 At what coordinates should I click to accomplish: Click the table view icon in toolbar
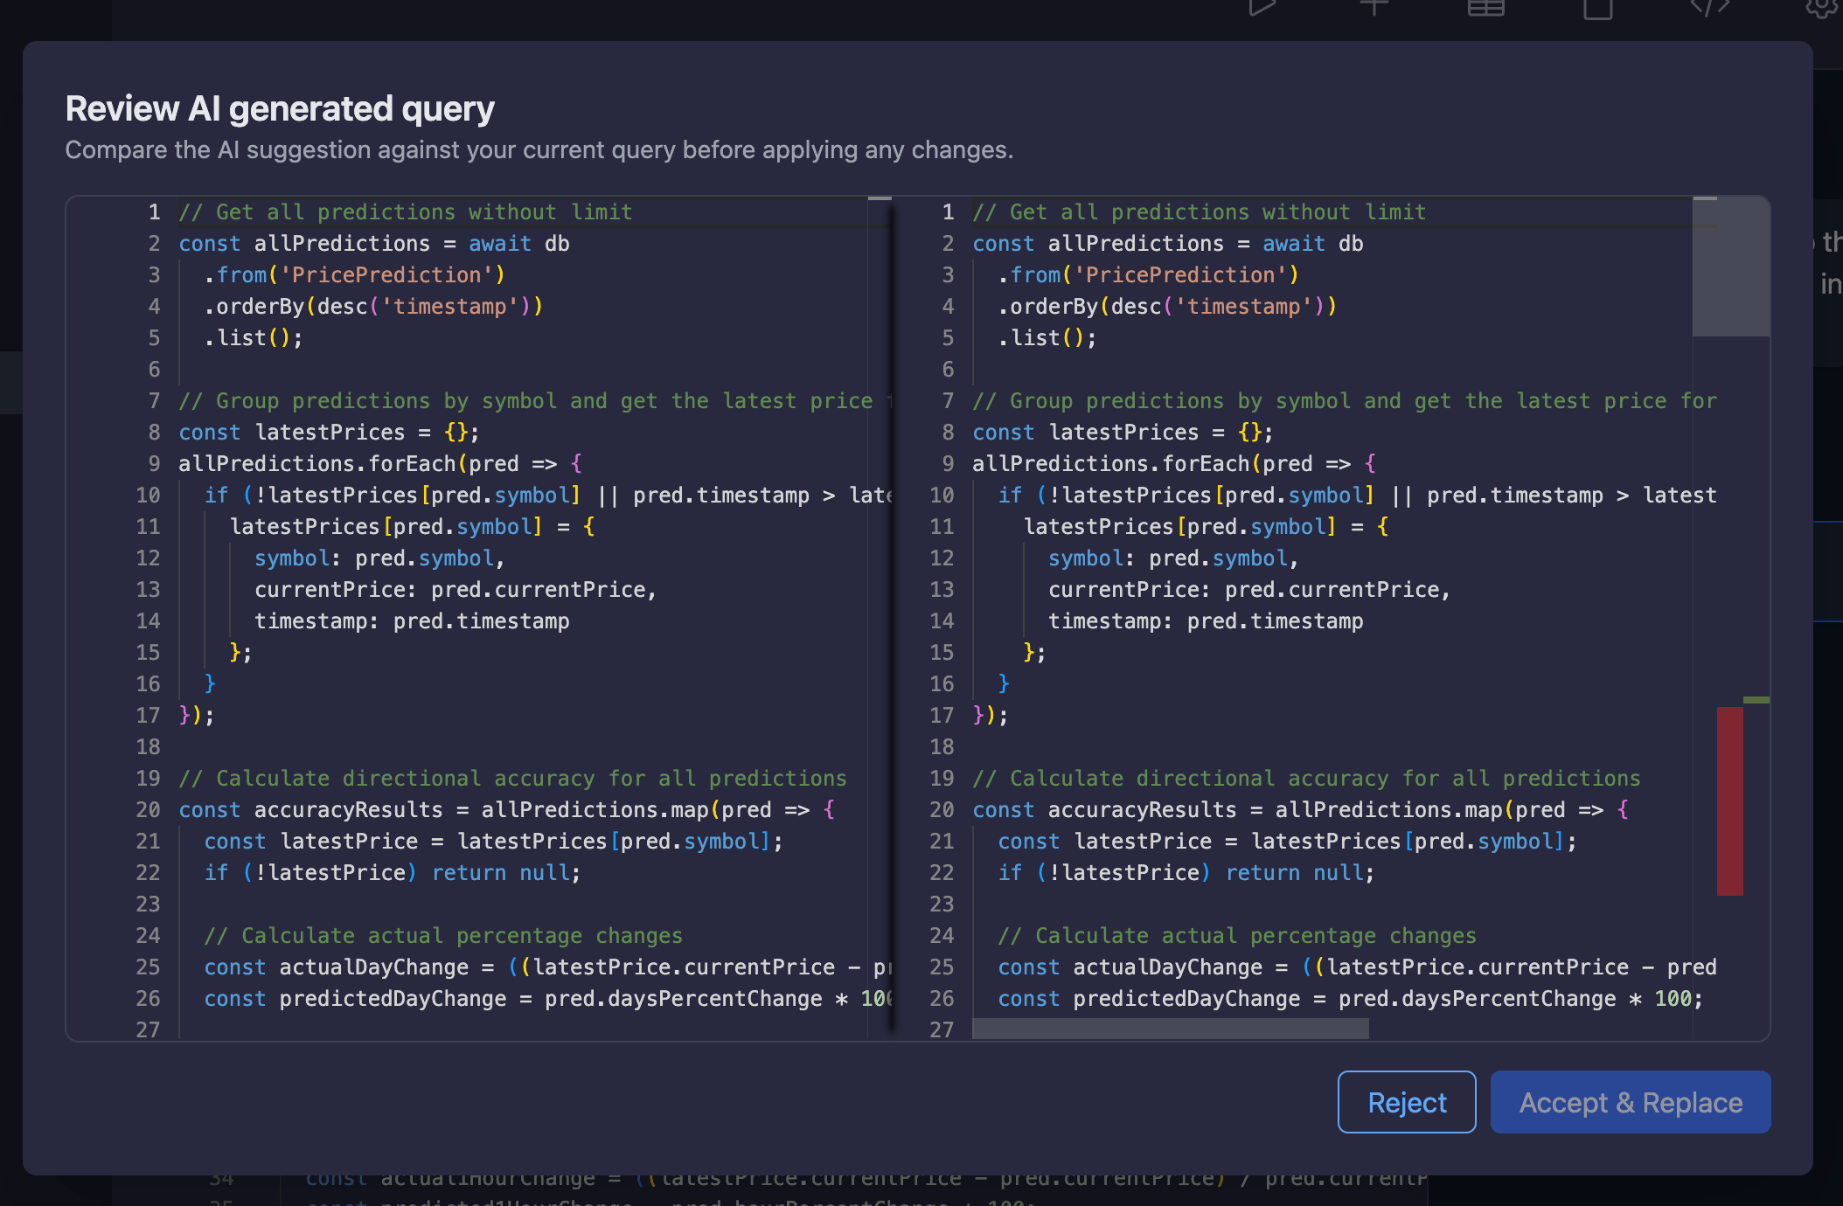coord(1485,8)
